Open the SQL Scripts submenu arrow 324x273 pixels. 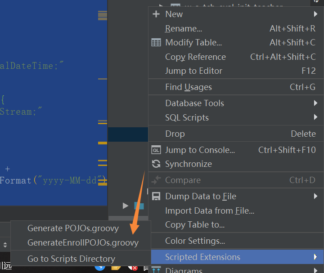pyautogui.click(x=316, y=117)
